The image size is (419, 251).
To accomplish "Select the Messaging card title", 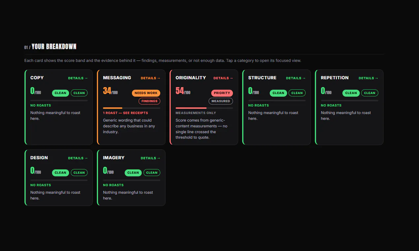I will (x=117, y=78).
